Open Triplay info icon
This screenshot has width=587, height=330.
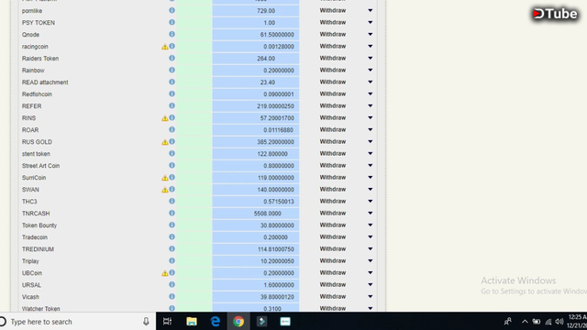[172, 260]
